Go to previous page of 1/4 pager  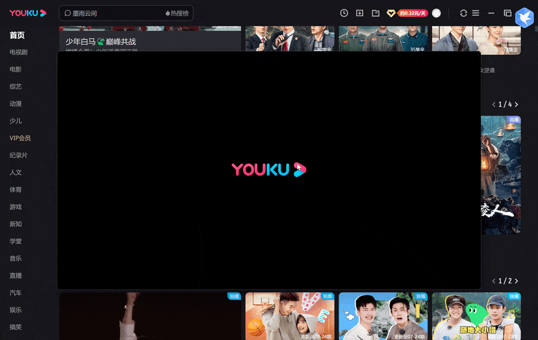(x=494, y=104)
